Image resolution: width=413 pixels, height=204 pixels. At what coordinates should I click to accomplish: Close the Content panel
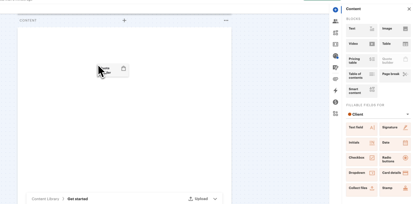(x=409, y=9)
